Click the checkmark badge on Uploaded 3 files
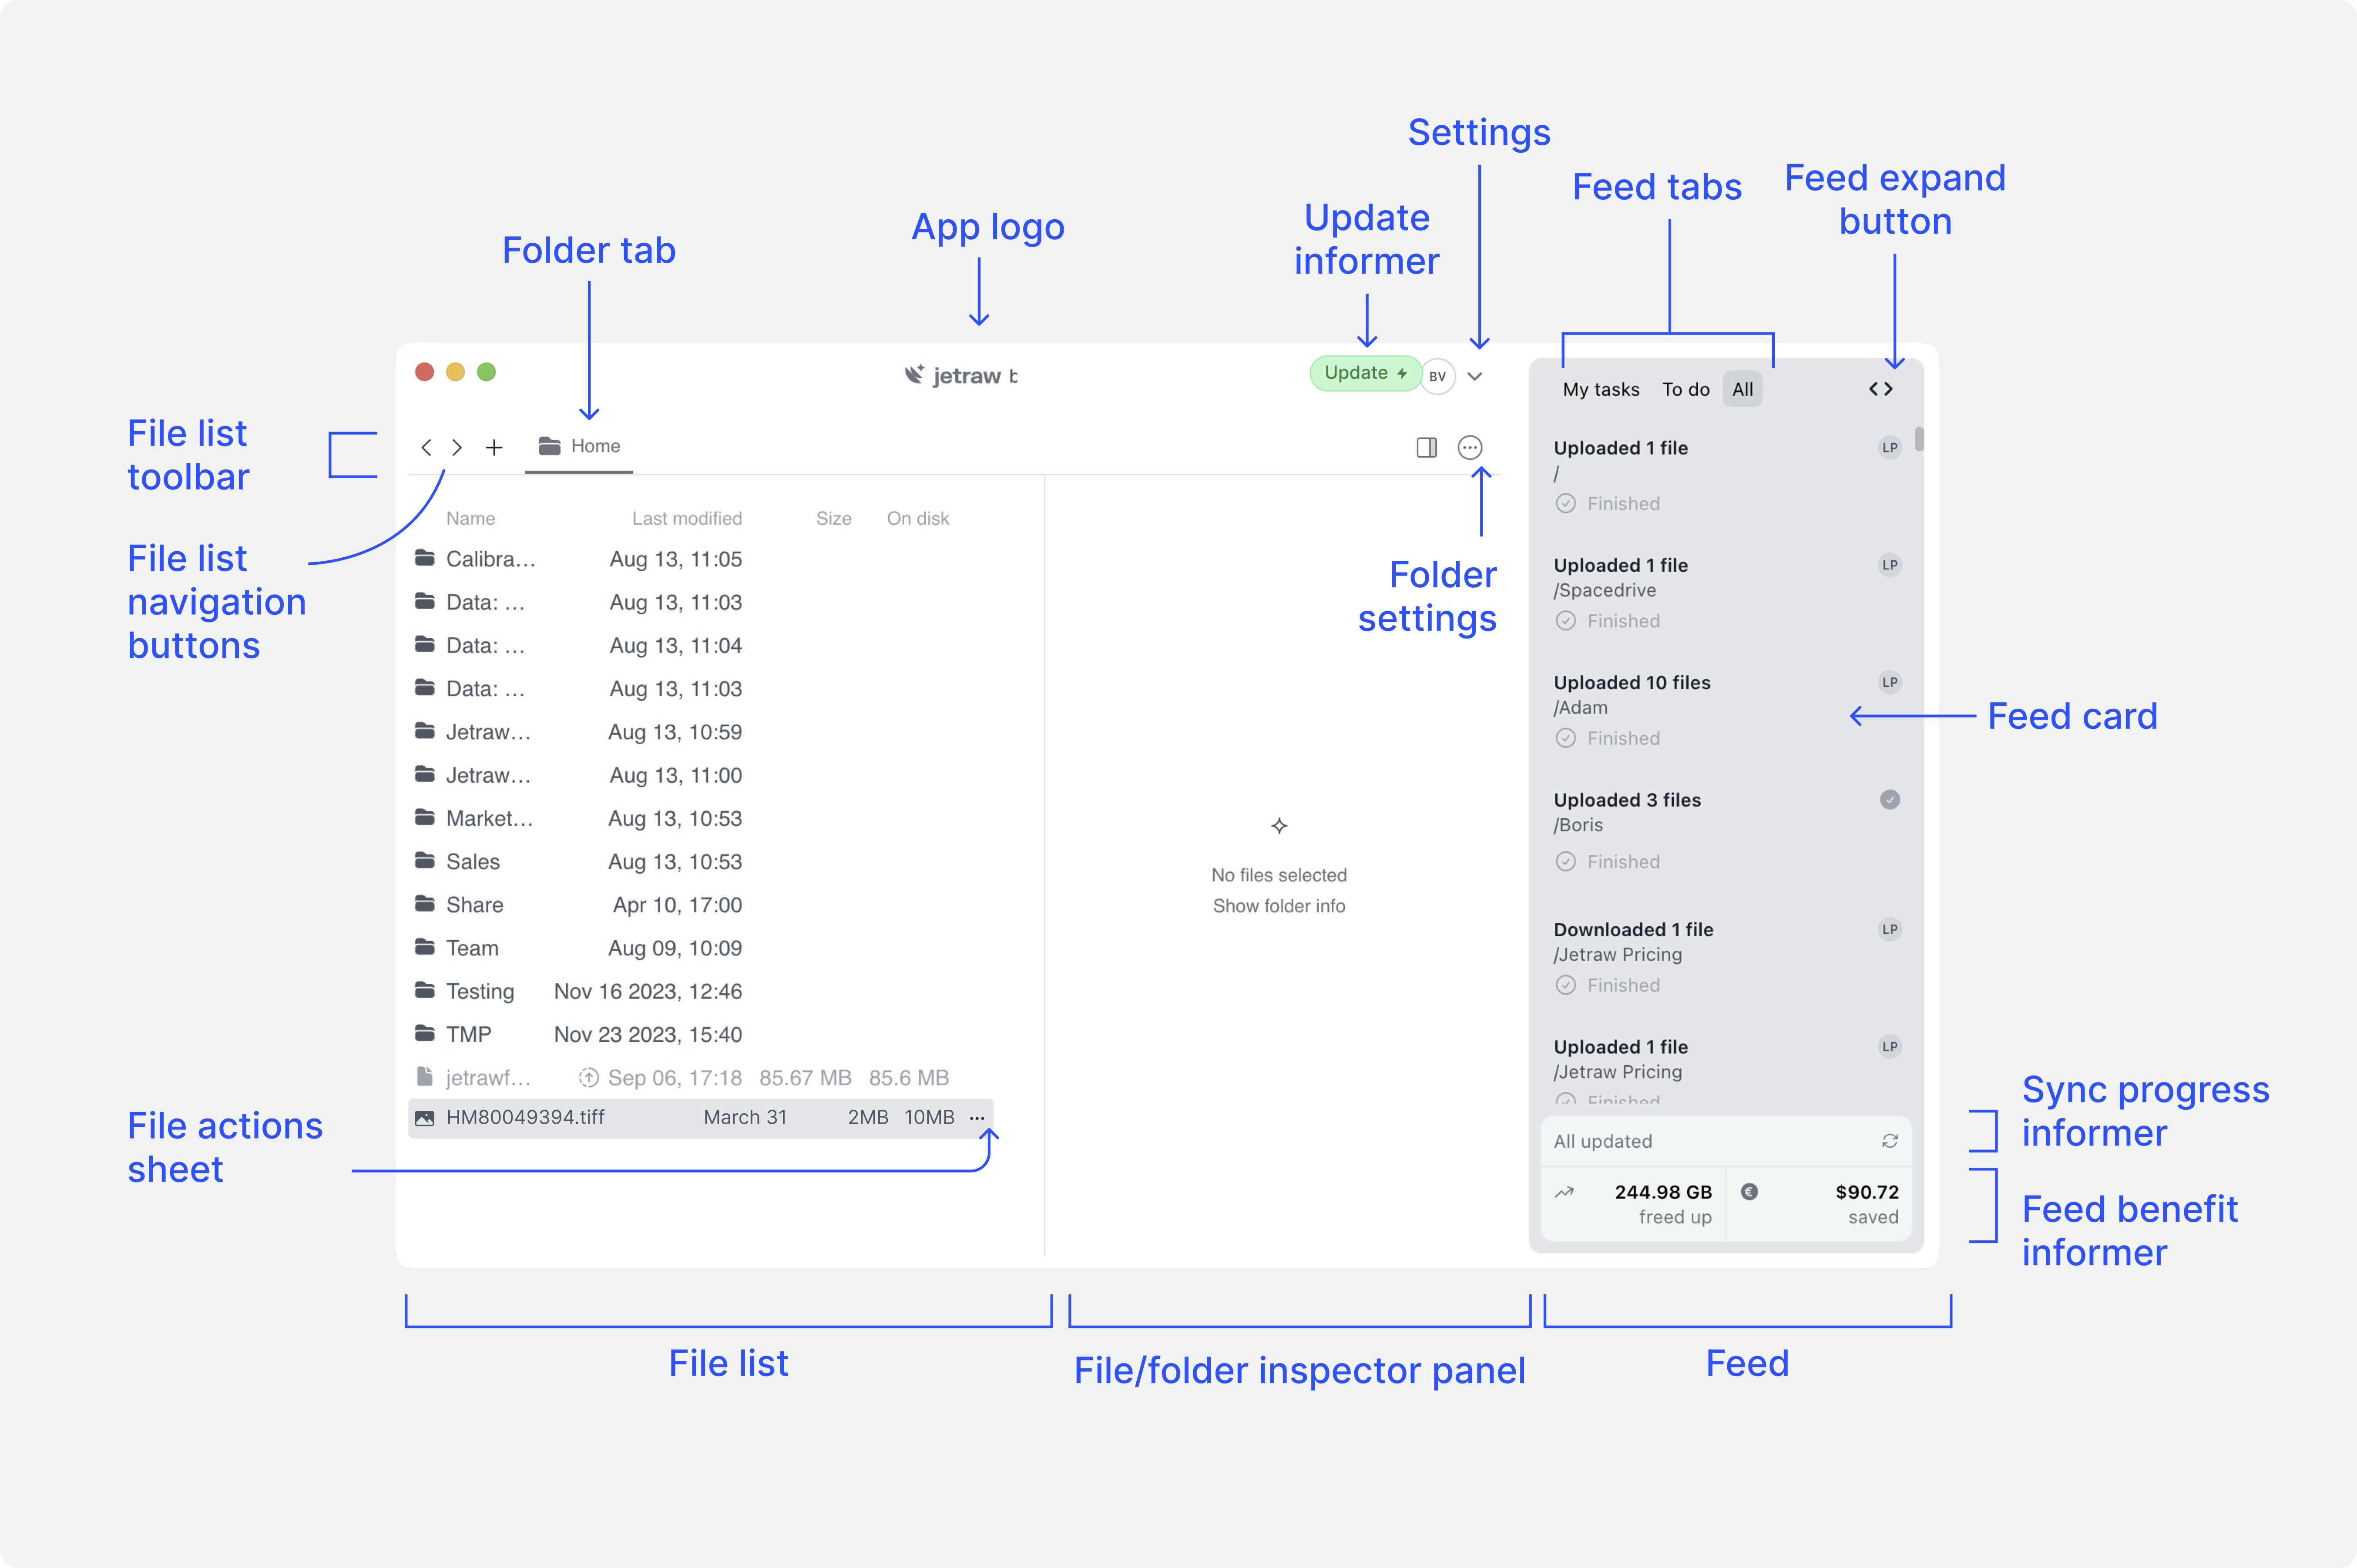The width and height of the screenshot is (2357, 1568). tap(1889, 799)
